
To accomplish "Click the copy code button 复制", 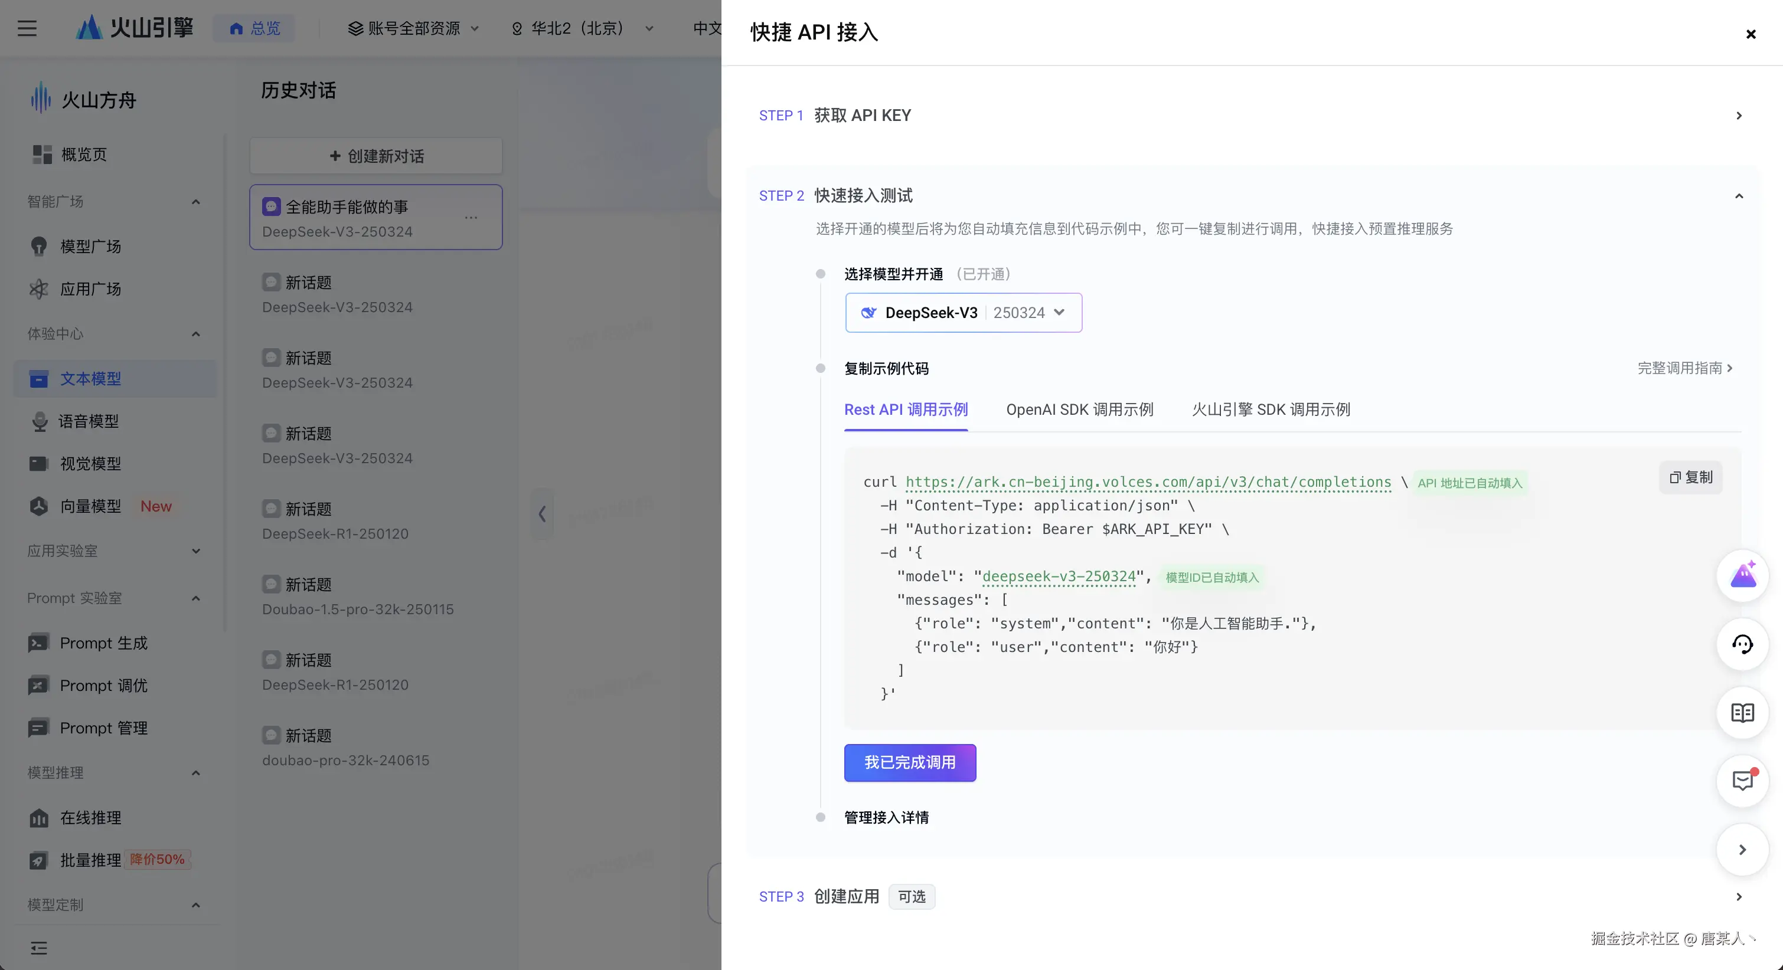I will (x=1690, y=477).
